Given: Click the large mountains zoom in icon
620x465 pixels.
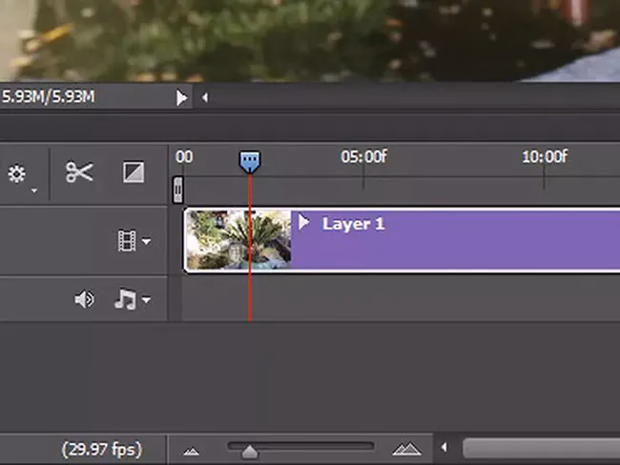Looking at the screenshot, I should pos(406,448).
